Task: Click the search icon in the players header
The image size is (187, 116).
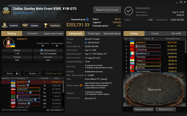Action: click(x=153, y=38)
